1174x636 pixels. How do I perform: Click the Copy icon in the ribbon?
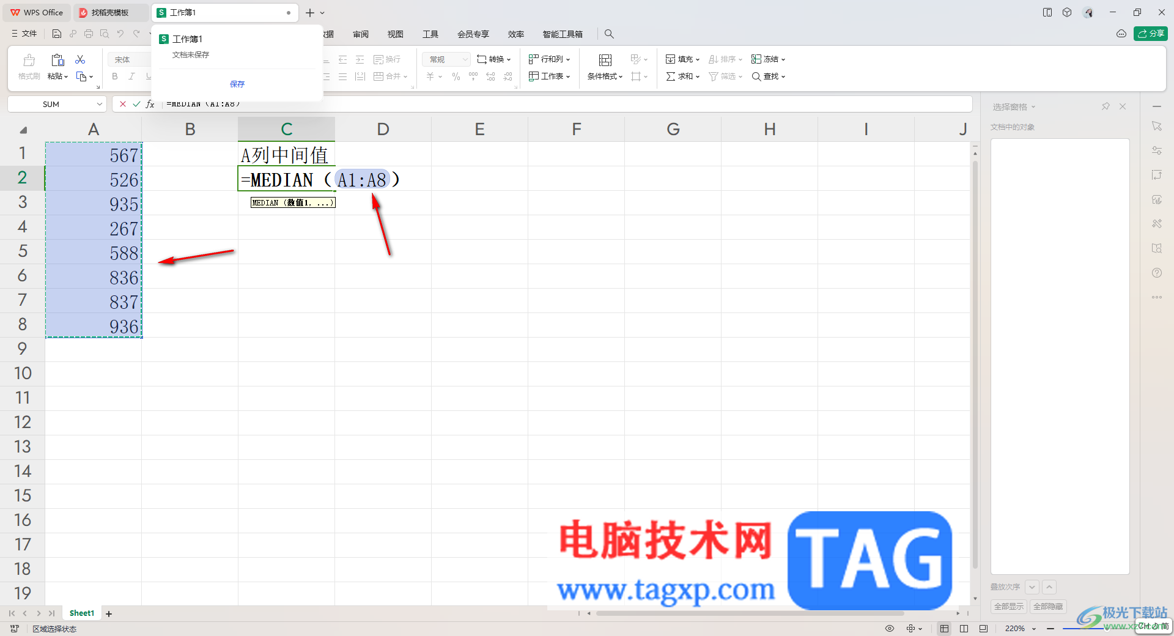(81, 76)
